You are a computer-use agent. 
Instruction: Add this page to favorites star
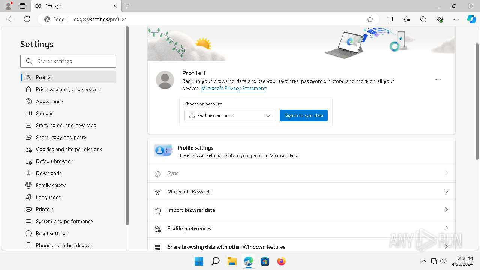pyautogui.click(x=370, y=19)
